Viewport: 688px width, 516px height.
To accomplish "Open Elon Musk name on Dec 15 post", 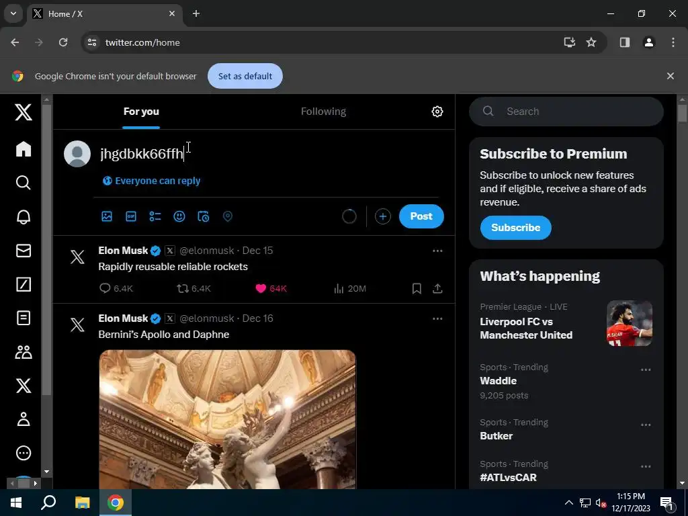I will coord(123,251).
